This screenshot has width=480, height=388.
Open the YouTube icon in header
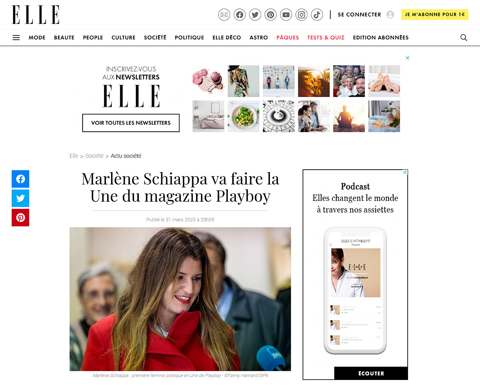(286, 15)
